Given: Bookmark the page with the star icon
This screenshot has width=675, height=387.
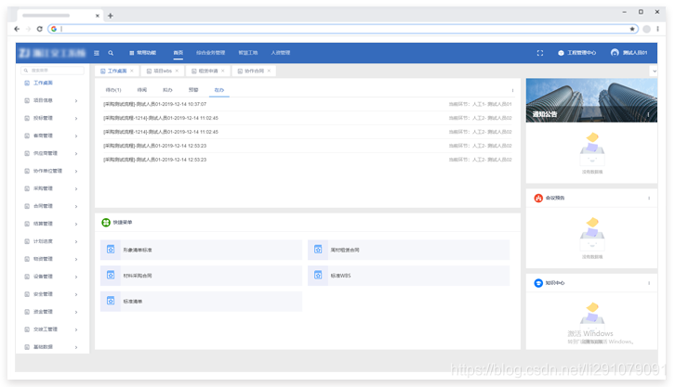Looking at the screenshot, I should tap(632, 29).
